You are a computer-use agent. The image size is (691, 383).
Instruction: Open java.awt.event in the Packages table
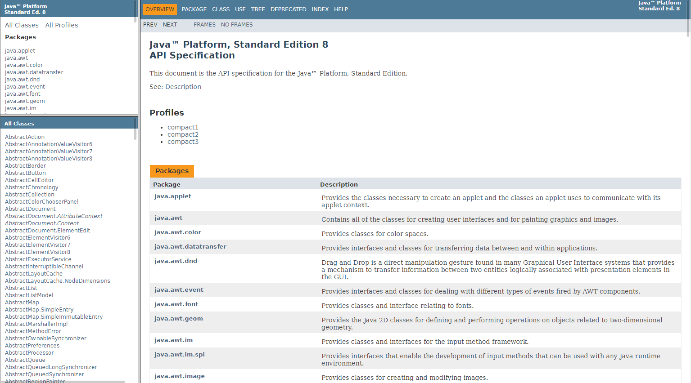[179, 289]
